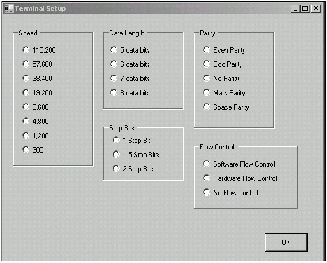The height and width of the screenshot is (263, 327).
Task: Select 38,400 speed radio button
Action: coord(26,78)
